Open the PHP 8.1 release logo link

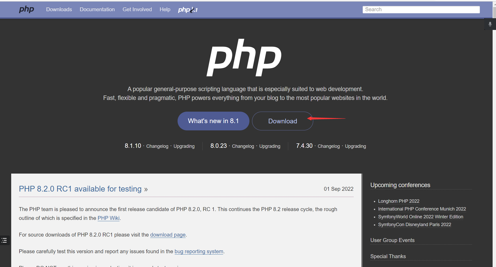tap(188, 10)
